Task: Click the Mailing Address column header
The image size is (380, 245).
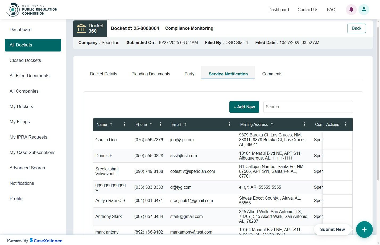Action: click(x=254, y=124)
